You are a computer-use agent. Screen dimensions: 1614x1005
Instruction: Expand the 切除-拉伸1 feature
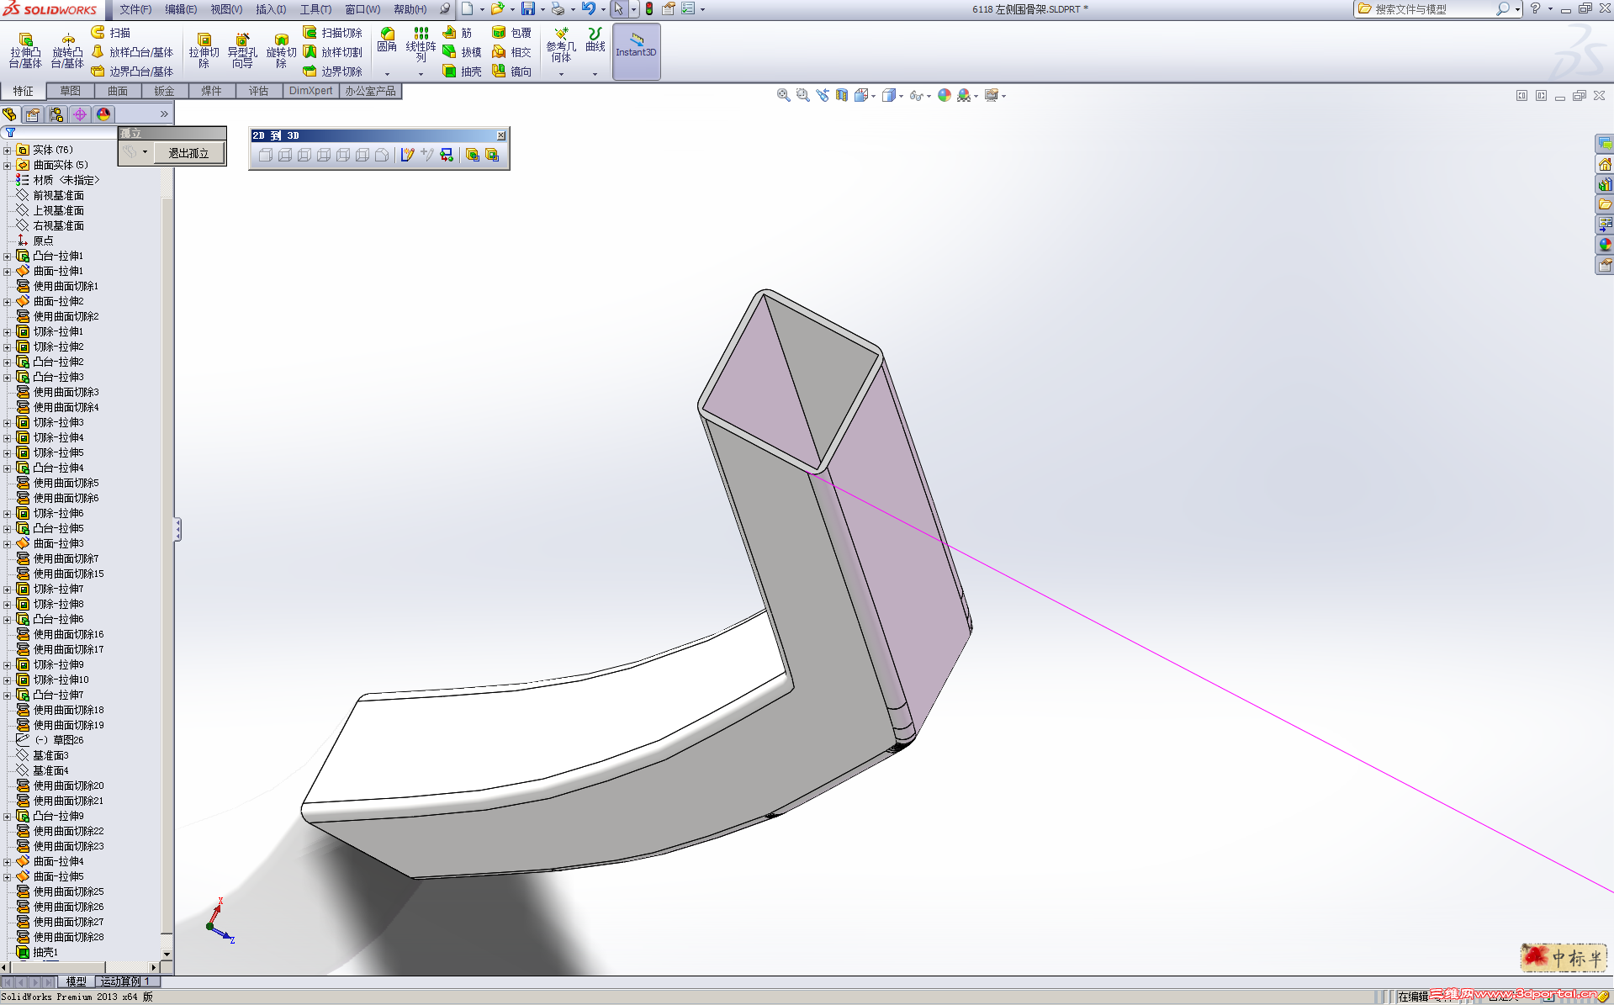[8, 332]
